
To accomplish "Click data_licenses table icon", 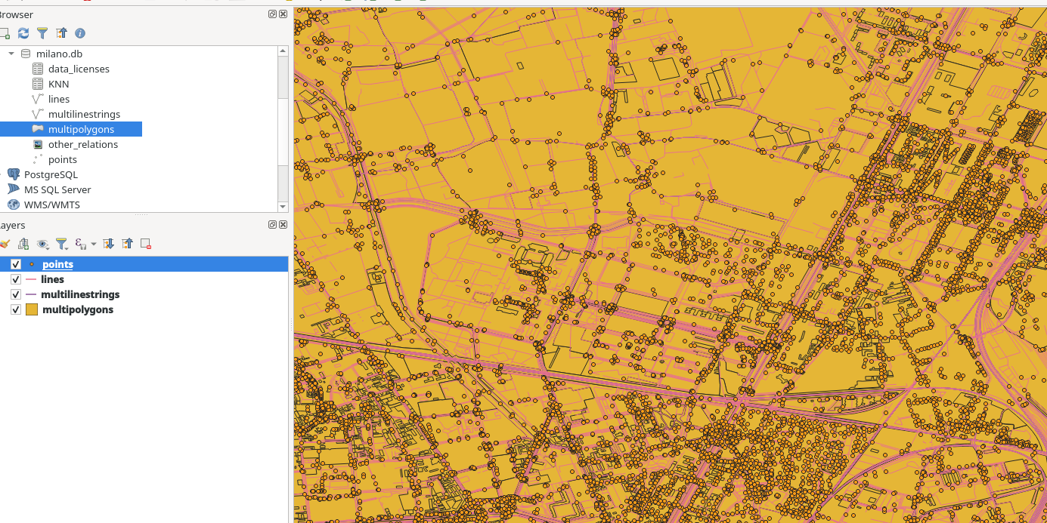I will [x=38, y=69].
